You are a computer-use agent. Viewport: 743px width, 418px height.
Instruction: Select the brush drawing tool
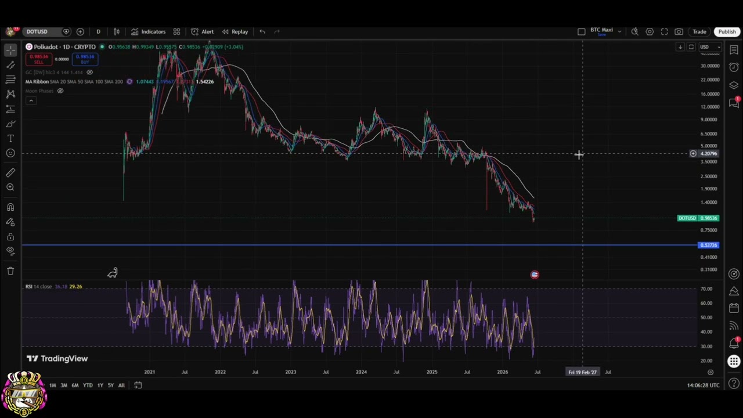pyautogui.click(x=10, y=124)
